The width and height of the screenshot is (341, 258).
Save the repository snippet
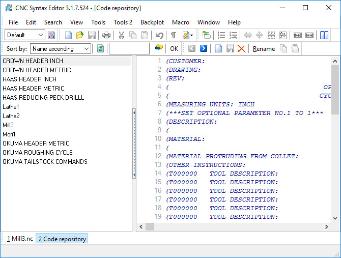tap(230, 48)
